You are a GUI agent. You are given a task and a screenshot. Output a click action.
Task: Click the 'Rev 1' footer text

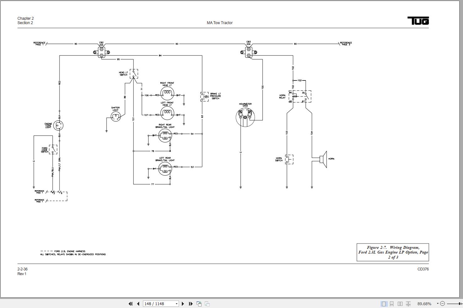[22, 274]
